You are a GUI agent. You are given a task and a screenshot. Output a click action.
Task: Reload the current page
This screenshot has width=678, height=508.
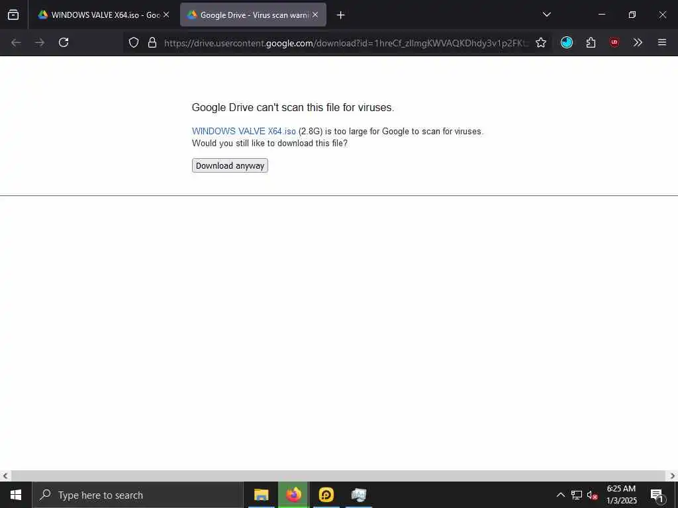[x=64, y=42]
